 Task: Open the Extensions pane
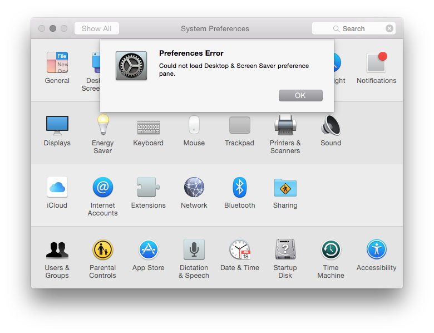pyautogui.click(x=149, y=187)
